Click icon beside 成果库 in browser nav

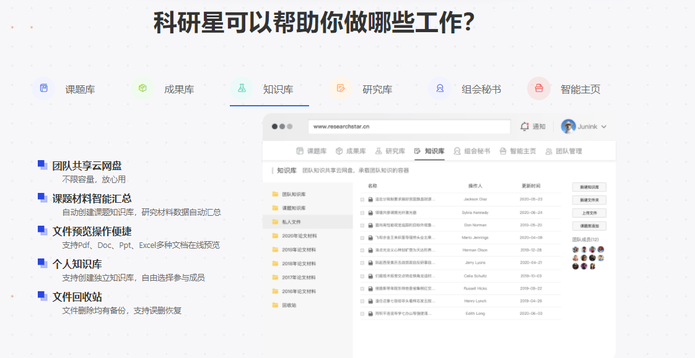(x=339, y=151)
